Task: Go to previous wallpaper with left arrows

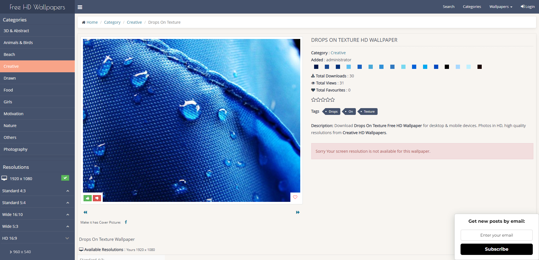Action: click(x=85, y=212)
